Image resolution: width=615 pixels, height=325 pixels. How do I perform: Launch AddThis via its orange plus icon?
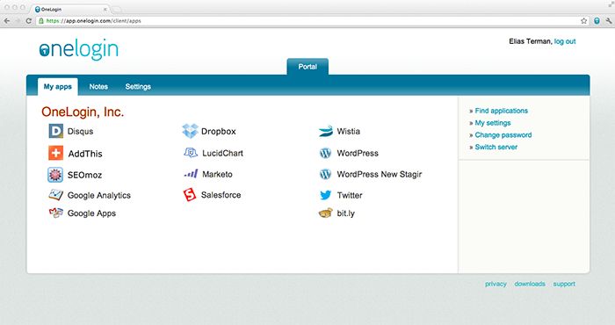click(55, 154)
